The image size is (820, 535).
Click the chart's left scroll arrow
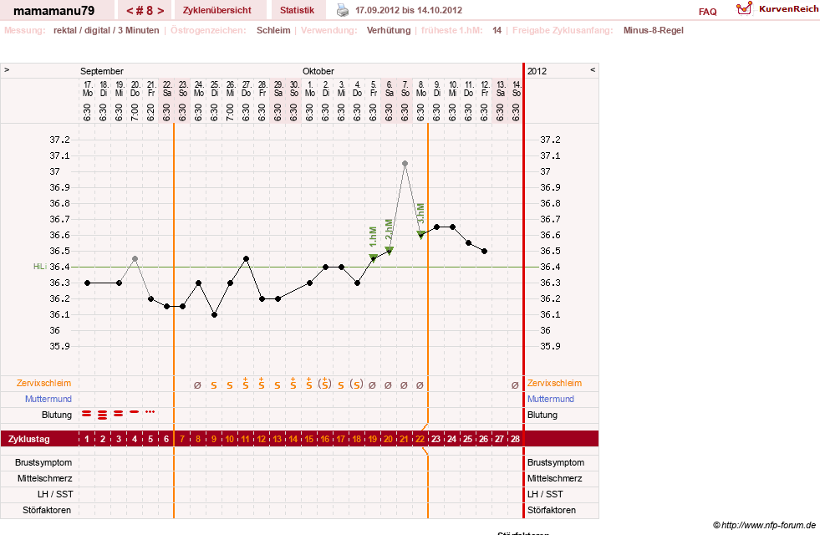7,69
